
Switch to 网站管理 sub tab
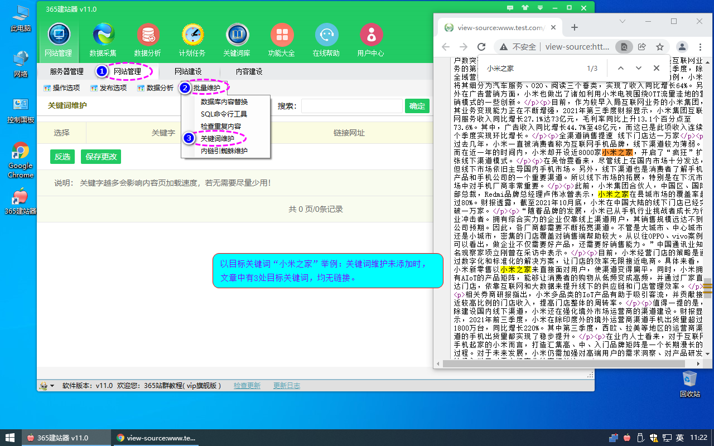coord(127,71)
